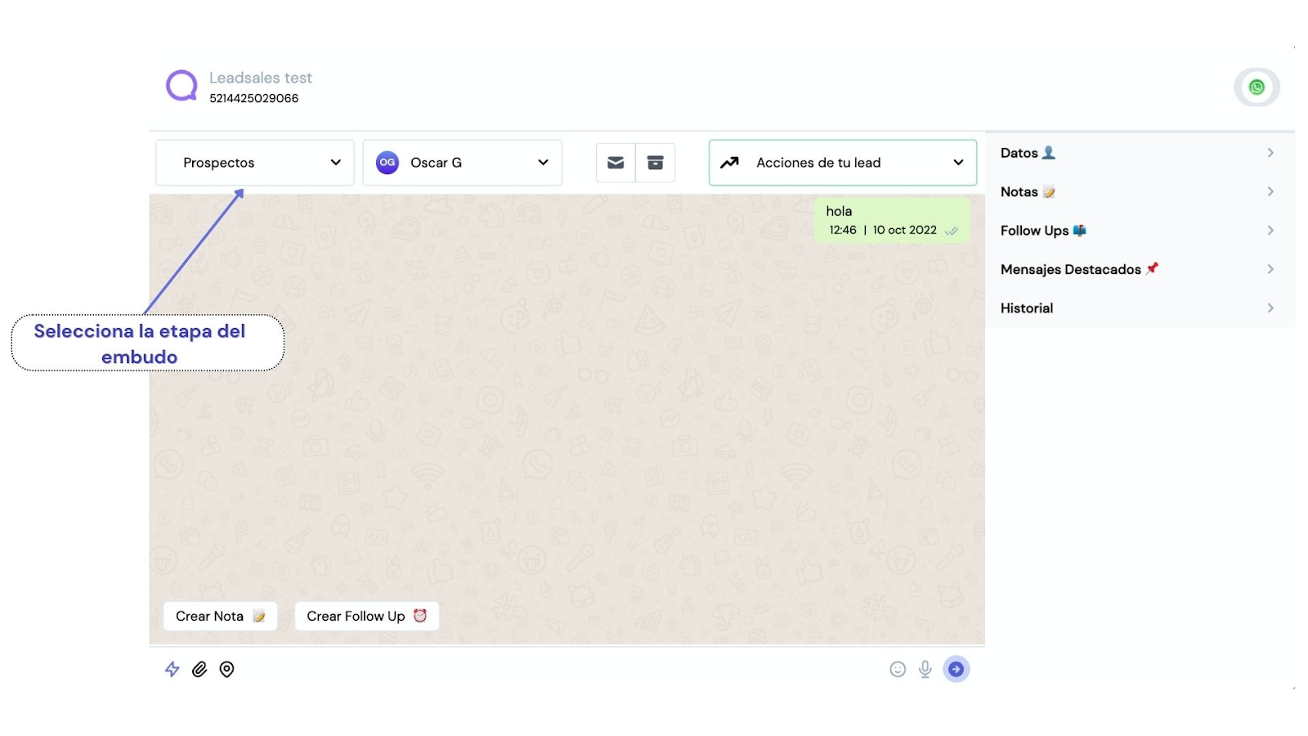Click the Leadsales test contact avatar

(x=181, y=85)
